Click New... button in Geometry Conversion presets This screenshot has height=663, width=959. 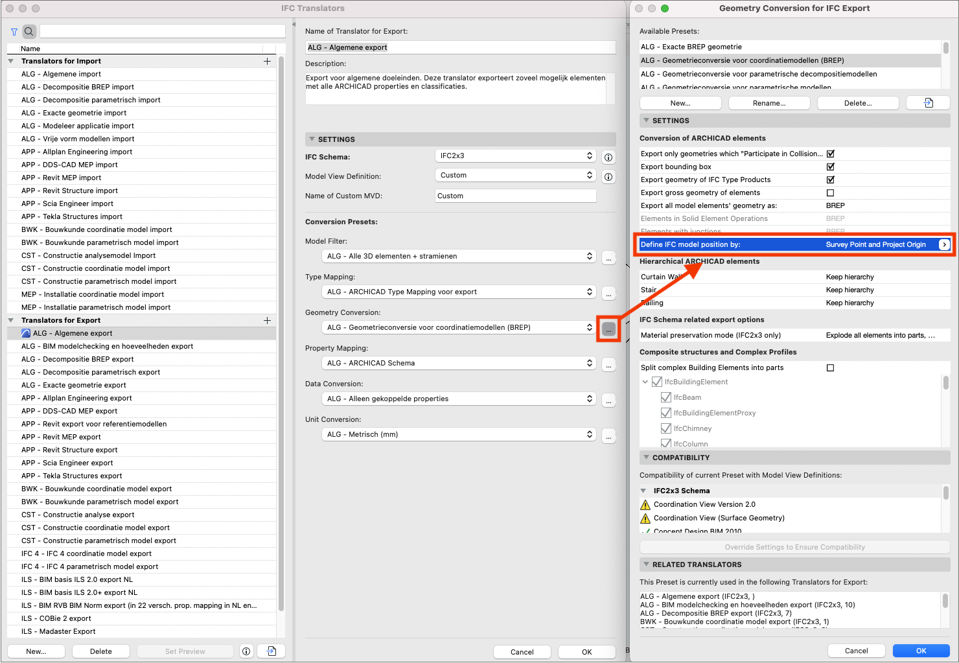(x=680, y=103)
